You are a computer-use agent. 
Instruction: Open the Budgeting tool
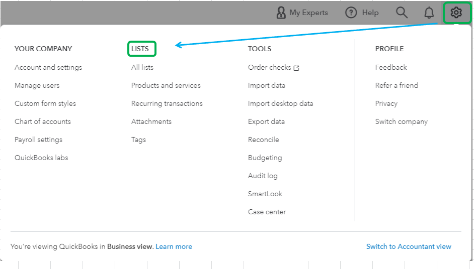(265, 158)
